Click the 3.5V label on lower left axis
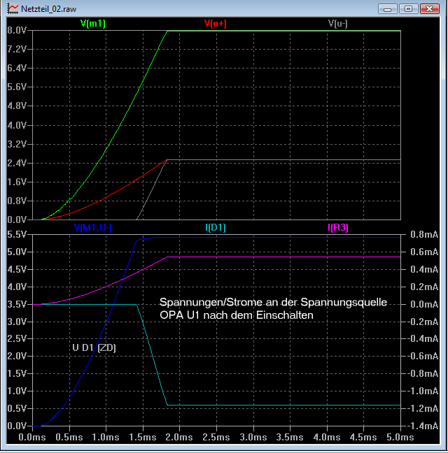Viewport: 448px width, 453px height. pos(17,304)
